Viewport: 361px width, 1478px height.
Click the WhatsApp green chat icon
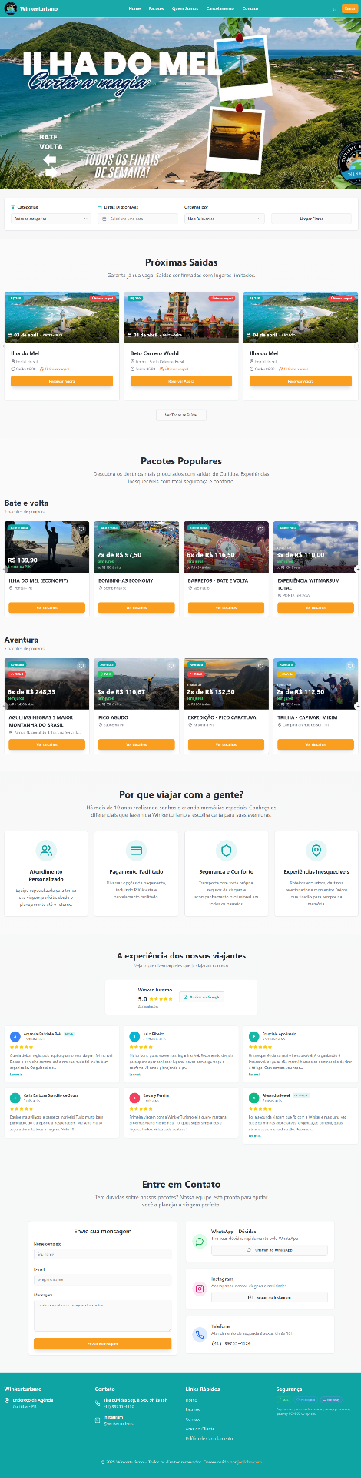[x=200, y=1241]
